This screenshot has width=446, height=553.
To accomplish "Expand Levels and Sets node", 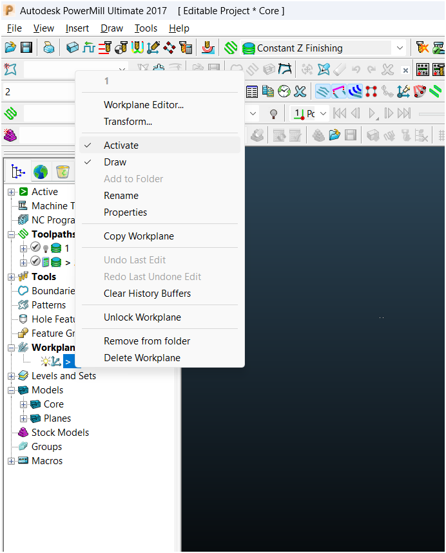I will point(12,377).
